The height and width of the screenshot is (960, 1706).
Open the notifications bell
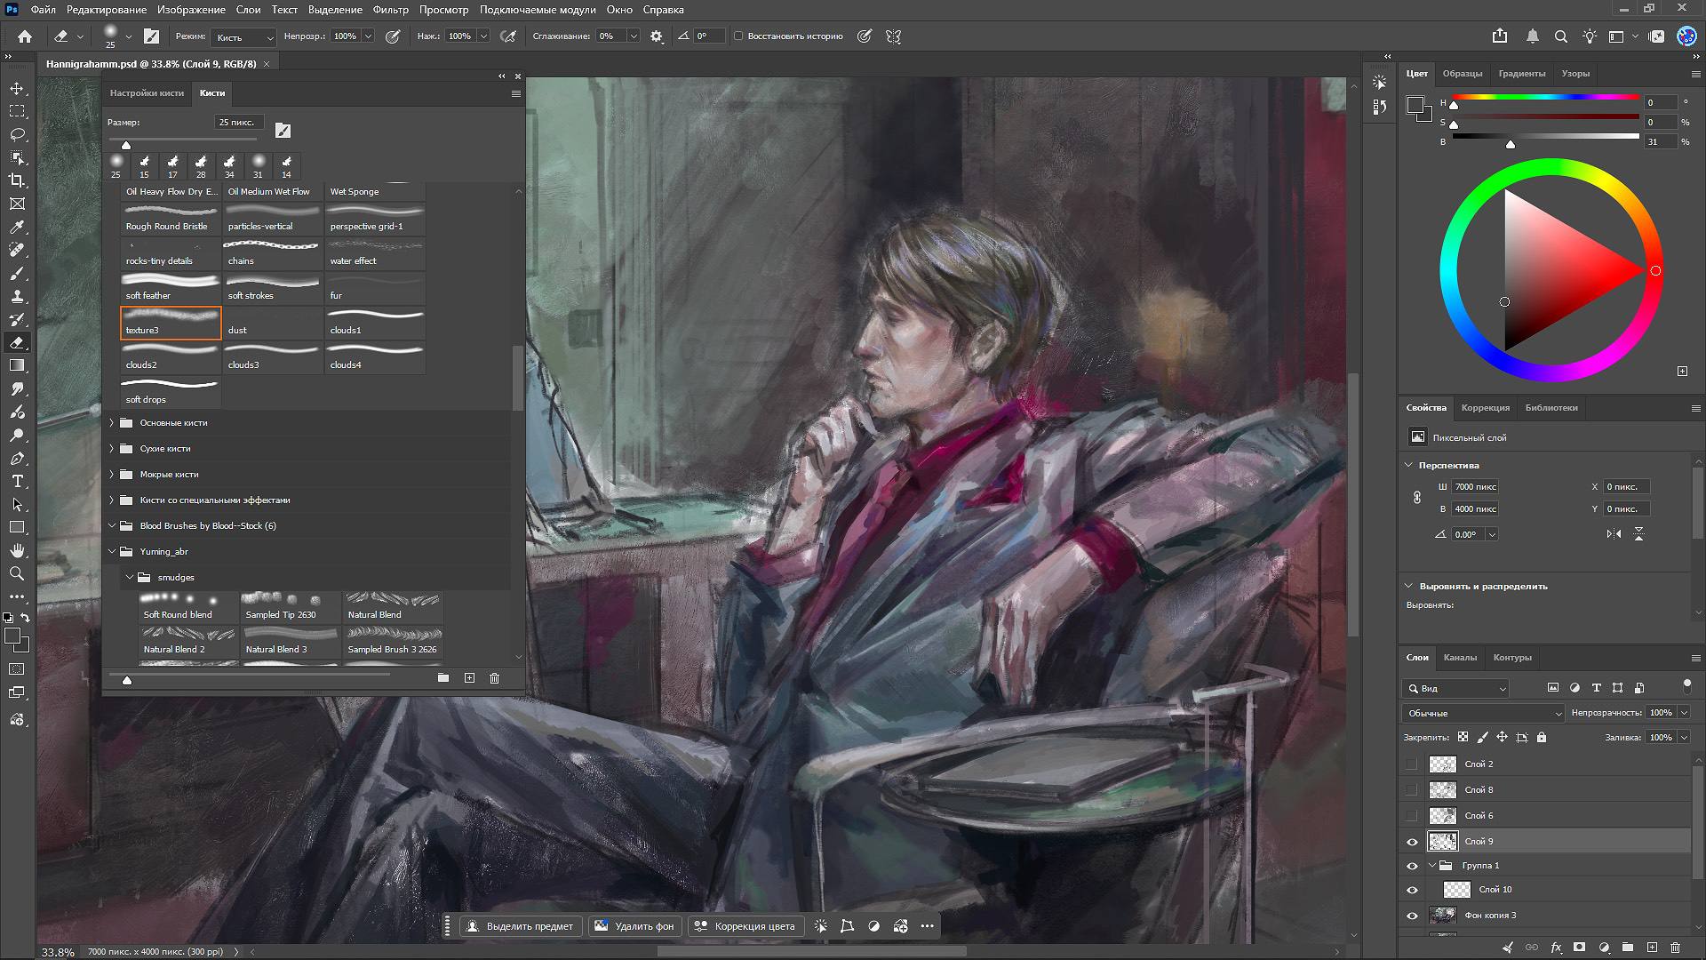pyautogui.click(x=1533, y=36)
